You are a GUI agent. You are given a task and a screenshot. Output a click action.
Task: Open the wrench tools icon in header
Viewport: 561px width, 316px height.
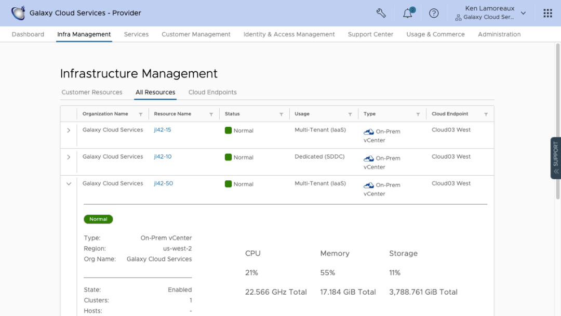click(x=381, y=13)
